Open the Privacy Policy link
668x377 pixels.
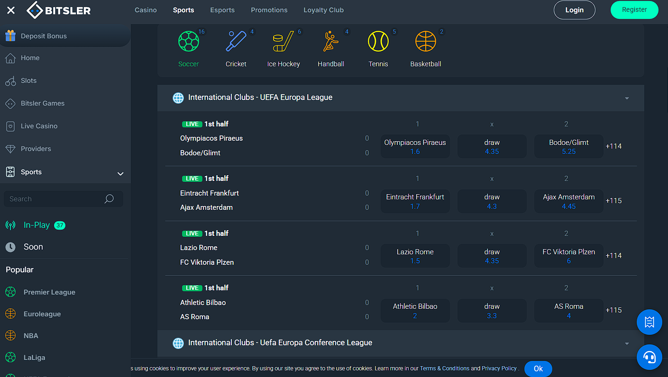coord(499,368)
